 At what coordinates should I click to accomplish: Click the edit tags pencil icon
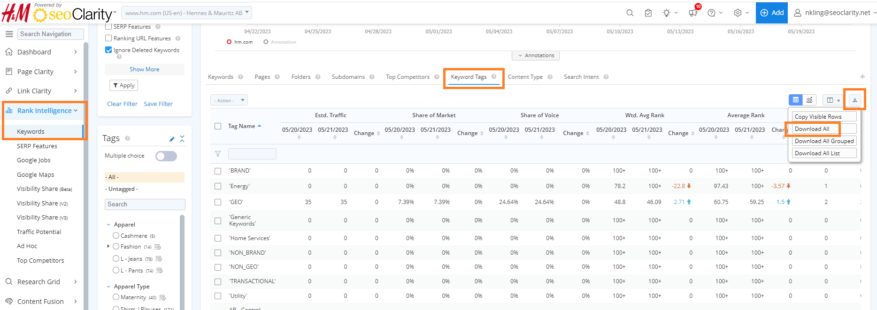(x=172, y=139)
